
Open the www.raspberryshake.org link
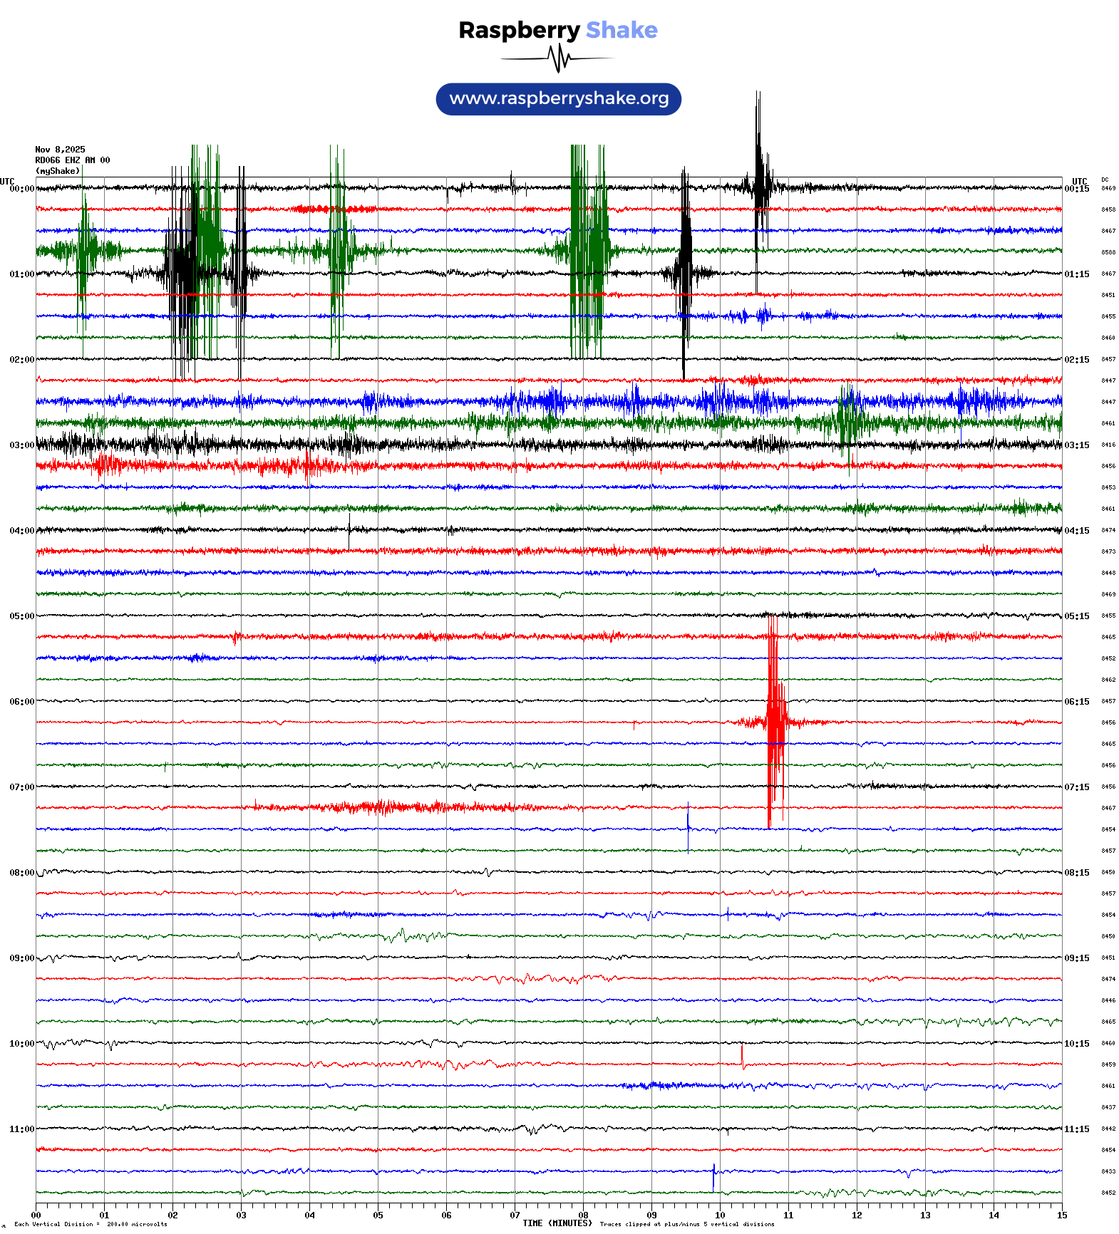[x=558, y=99]
